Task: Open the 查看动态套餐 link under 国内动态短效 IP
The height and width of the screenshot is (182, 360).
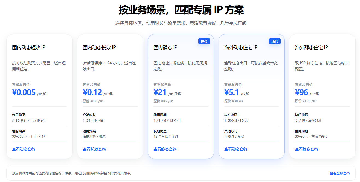Action: [x=24, y=149]
